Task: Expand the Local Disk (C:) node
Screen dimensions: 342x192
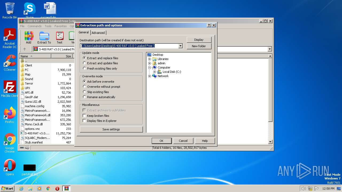Action: click(155, 72)
